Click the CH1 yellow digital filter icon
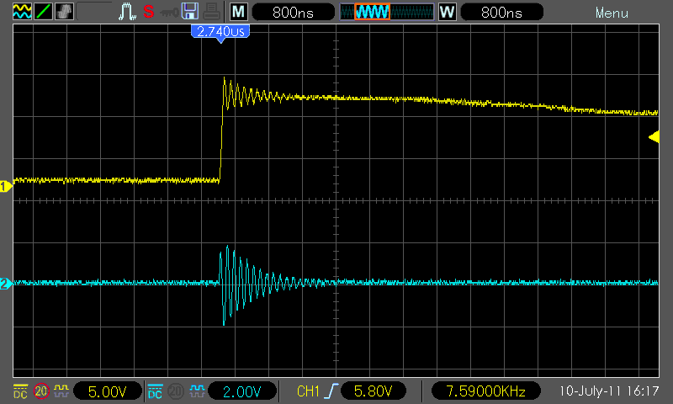Screen dimensions: 673x404 point(61,391)
